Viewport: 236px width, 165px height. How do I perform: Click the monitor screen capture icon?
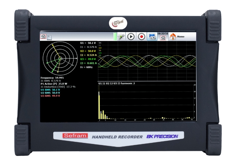pyautogui.click(x=152, y=37)
